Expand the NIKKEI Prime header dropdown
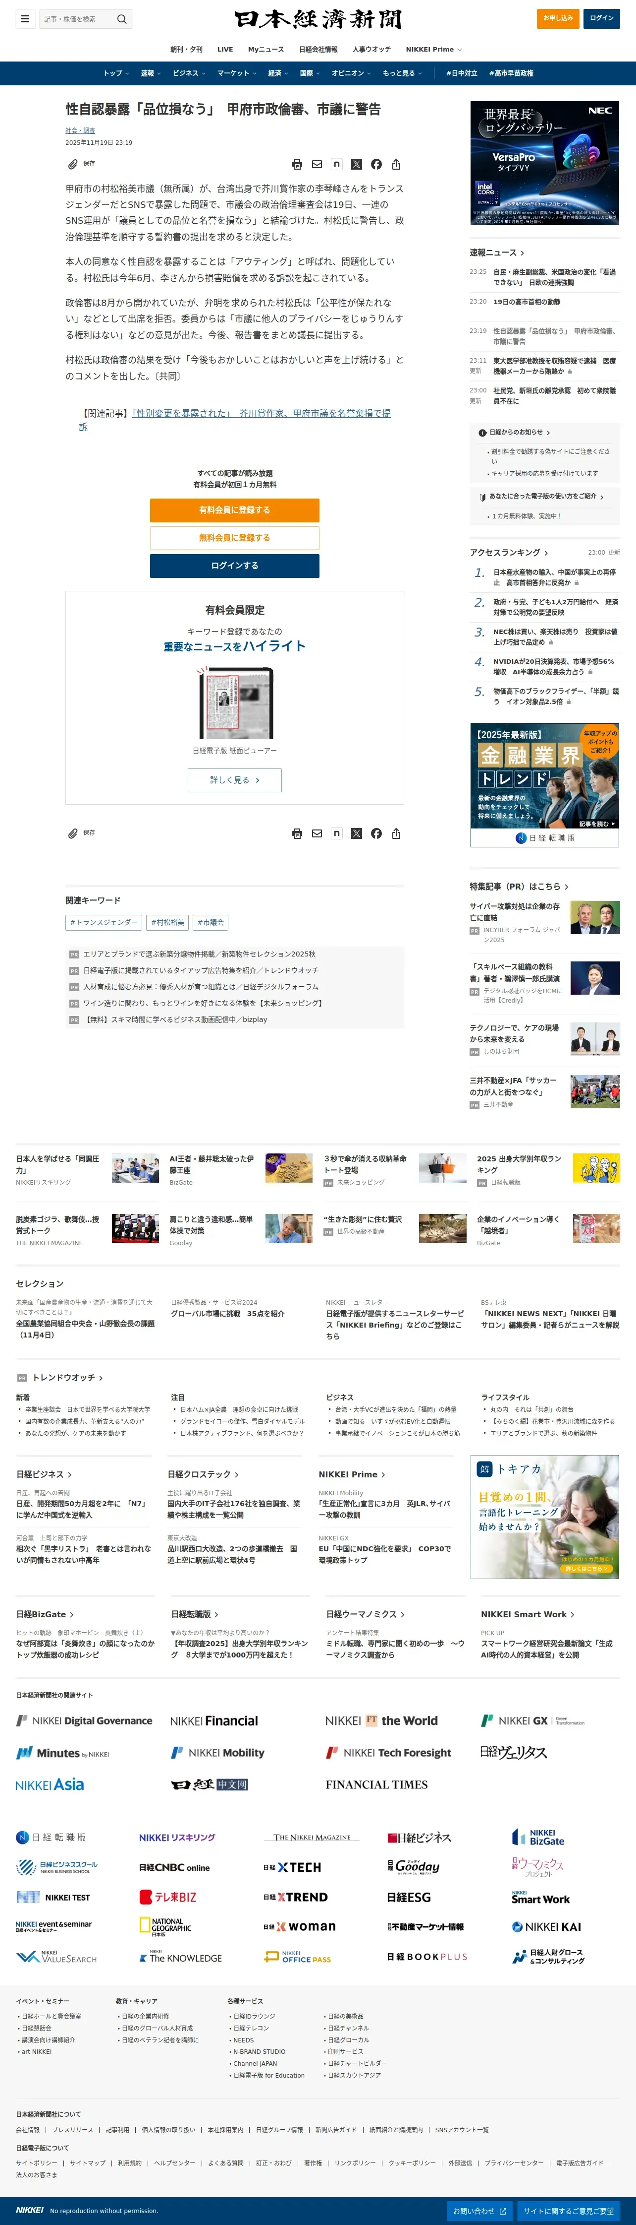Screen dimensions: 636x2225 click(434, 49)
